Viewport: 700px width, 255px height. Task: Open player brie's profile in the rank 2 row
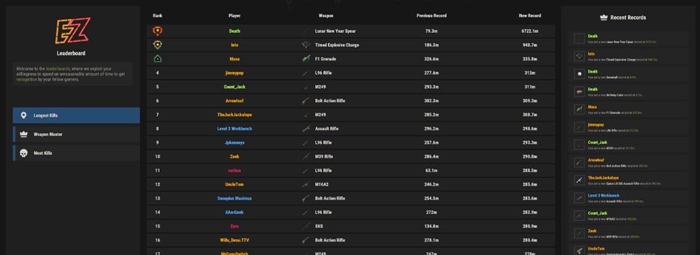tap(234, 45)
